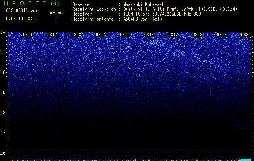This screenshot has height=161, width=254.
Task: Click the 0820 time marker
Action: click(246, 35)
